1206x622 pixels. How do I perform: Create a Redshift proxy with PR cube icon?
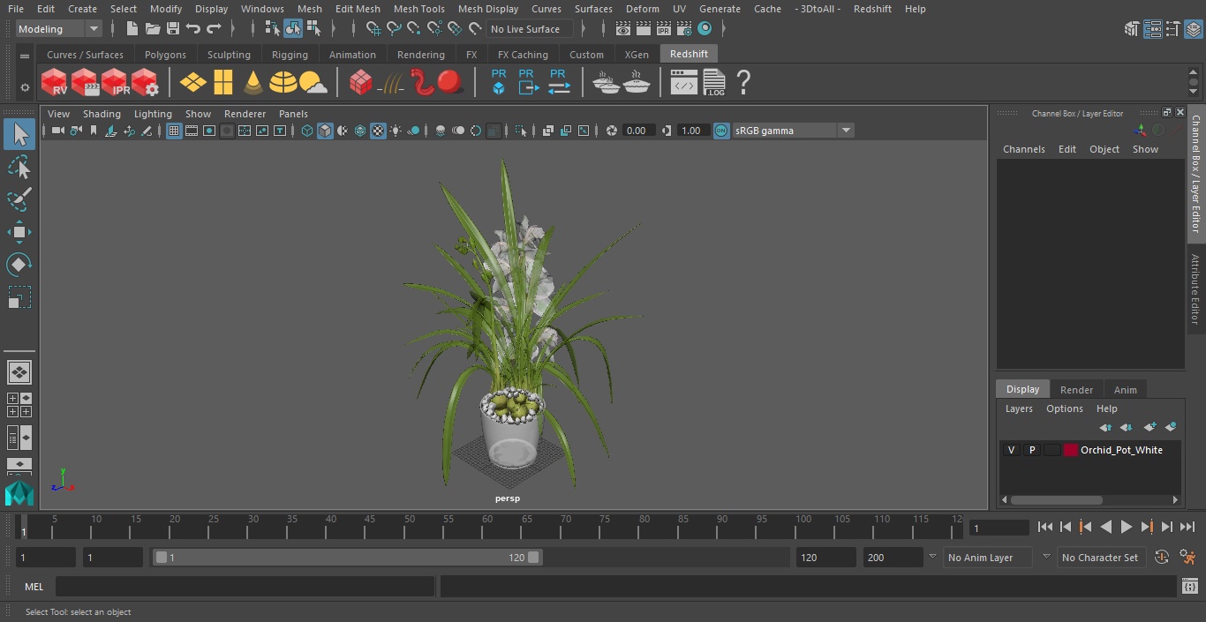point(499,82)
